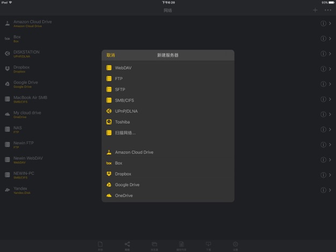Viewport: 336px width, 252px height.
Task: Tap the 取消 cancel button
Action: pos(111,55)
